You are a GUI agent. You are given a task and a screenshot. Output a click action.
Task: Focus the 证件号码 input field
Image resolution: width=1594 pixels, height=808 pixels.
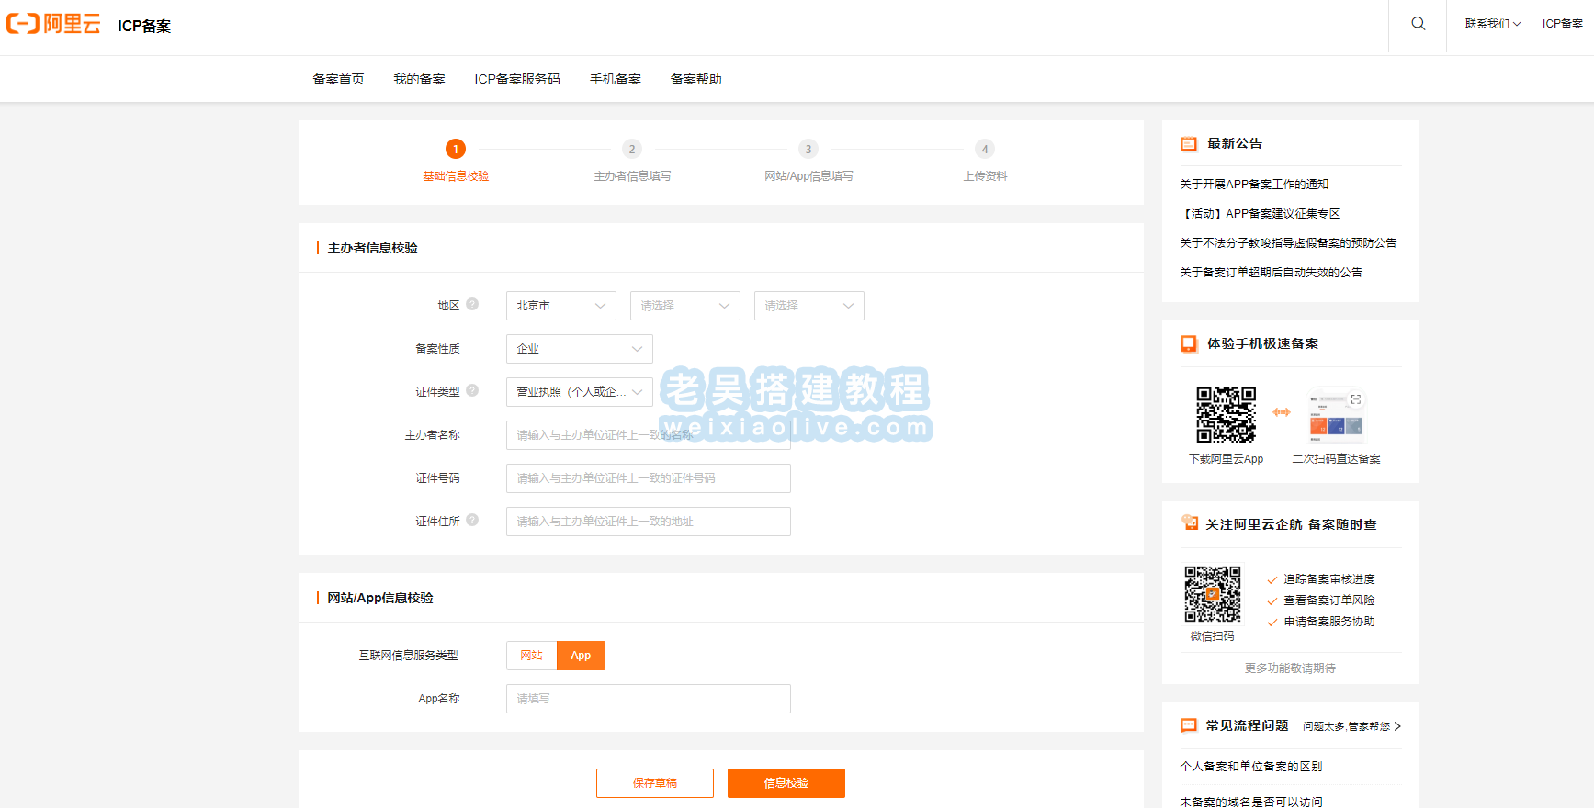(649, 478)
